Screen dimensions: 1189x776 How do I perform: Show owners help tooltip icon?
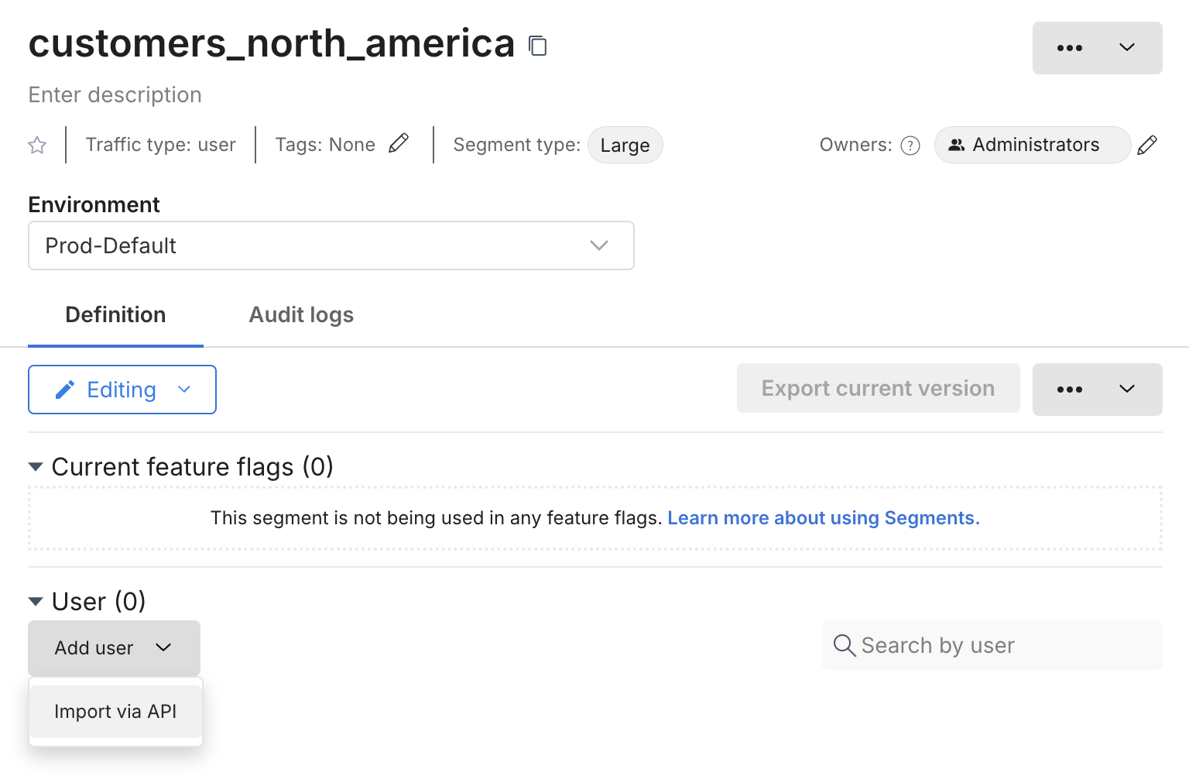[911, 146]
